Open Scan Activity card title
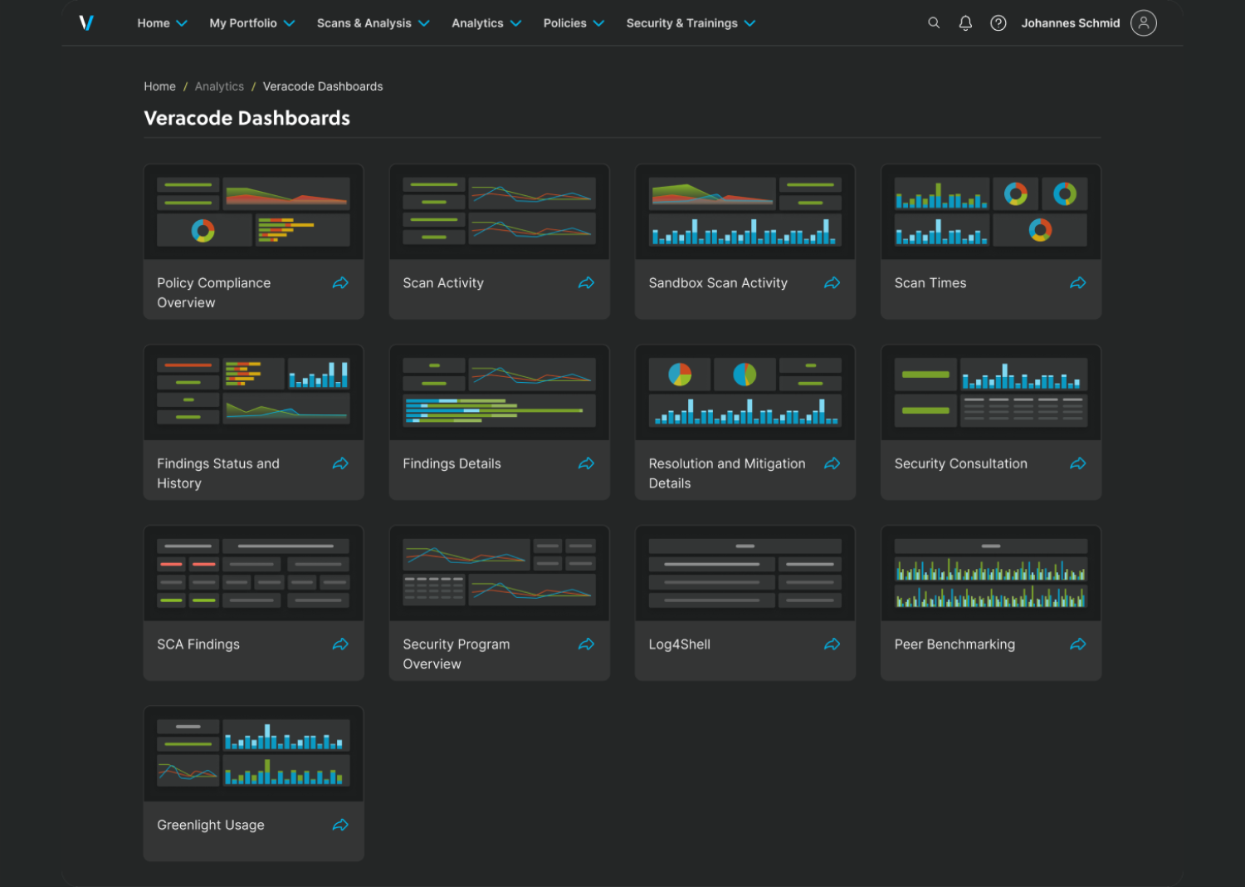The width and height of the screenshot is (1245, 887). 443,283
